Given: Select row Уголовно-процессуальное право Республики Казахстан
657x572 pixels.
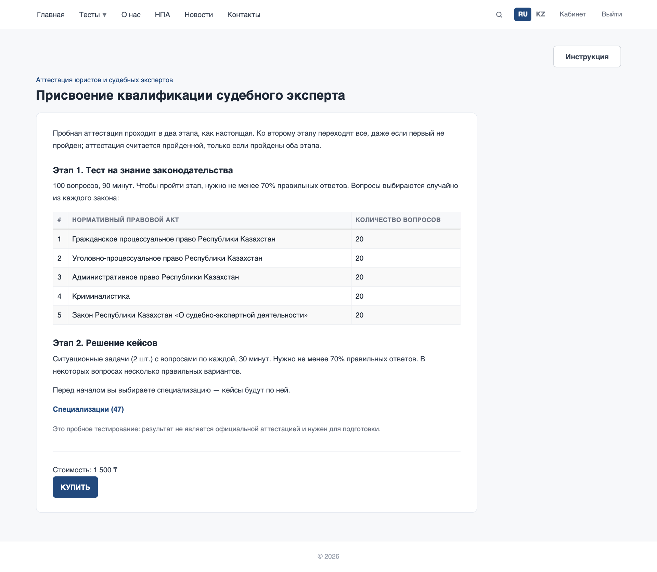Looking at the screenshot, I should 257,258.
